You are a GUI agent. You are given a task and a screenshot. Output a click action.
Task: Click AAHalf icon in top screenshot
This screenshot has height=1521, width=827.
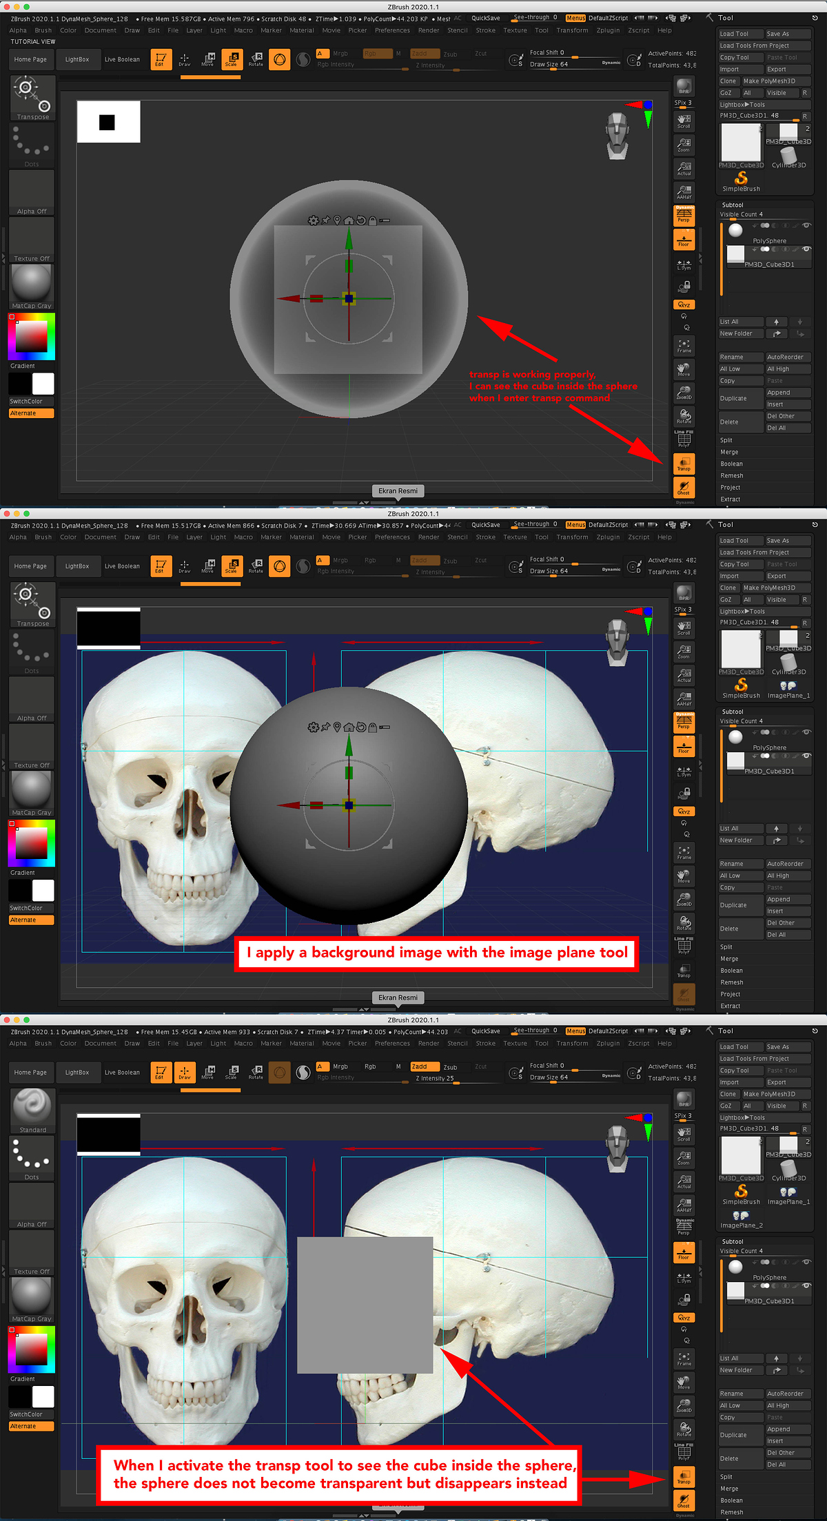pos(684,192)
